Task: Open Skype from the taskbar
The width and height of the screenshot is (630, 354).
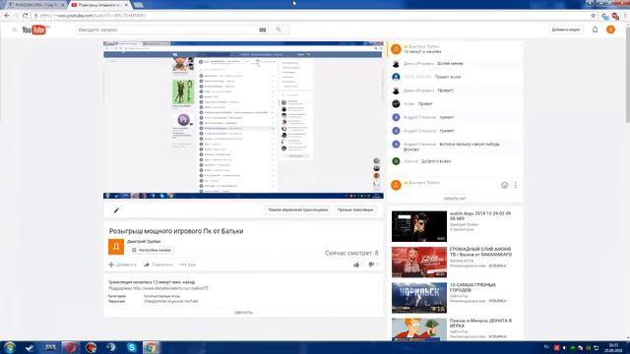Action: click(x=131, y=347)
